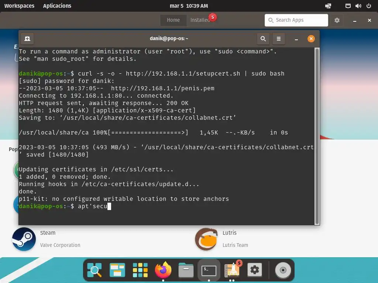Open workspaces dock icon
Image resolution: width=378 pixels, height=283 pixels.
click(117, 270)
